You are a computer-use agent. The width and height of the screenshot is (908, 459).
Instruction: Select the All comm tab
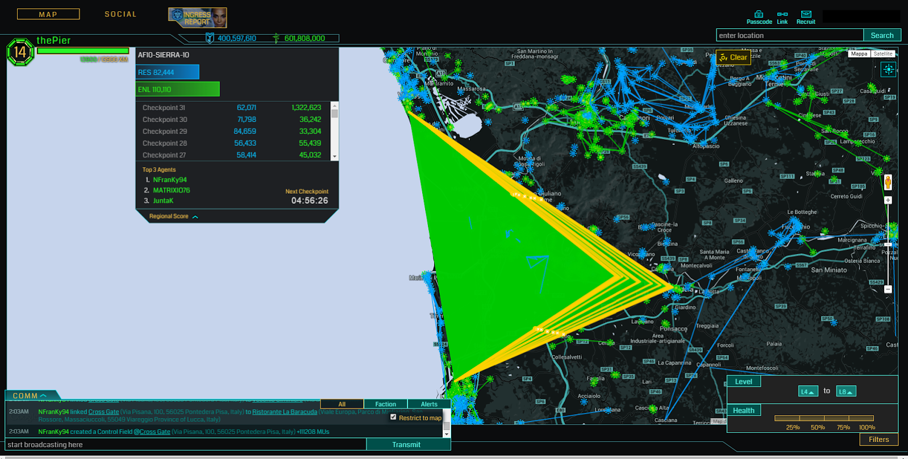coord(342,404)
